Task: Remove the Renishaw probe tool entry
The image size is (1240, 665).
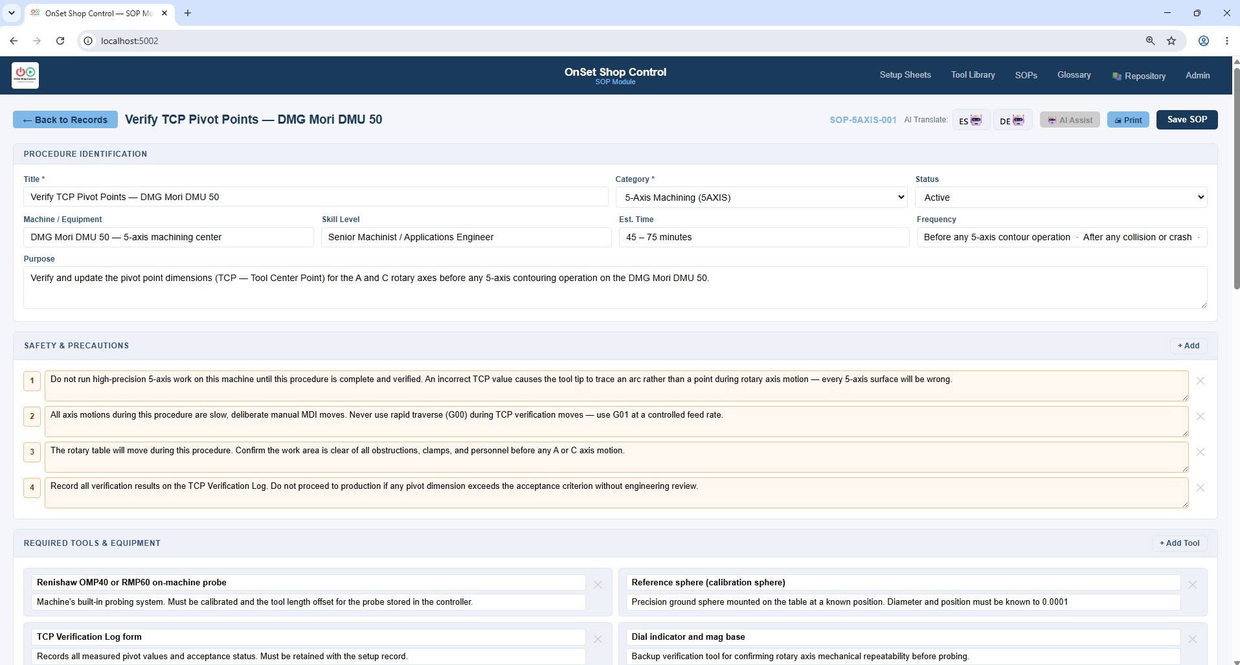Action: [x=598, y=585]
